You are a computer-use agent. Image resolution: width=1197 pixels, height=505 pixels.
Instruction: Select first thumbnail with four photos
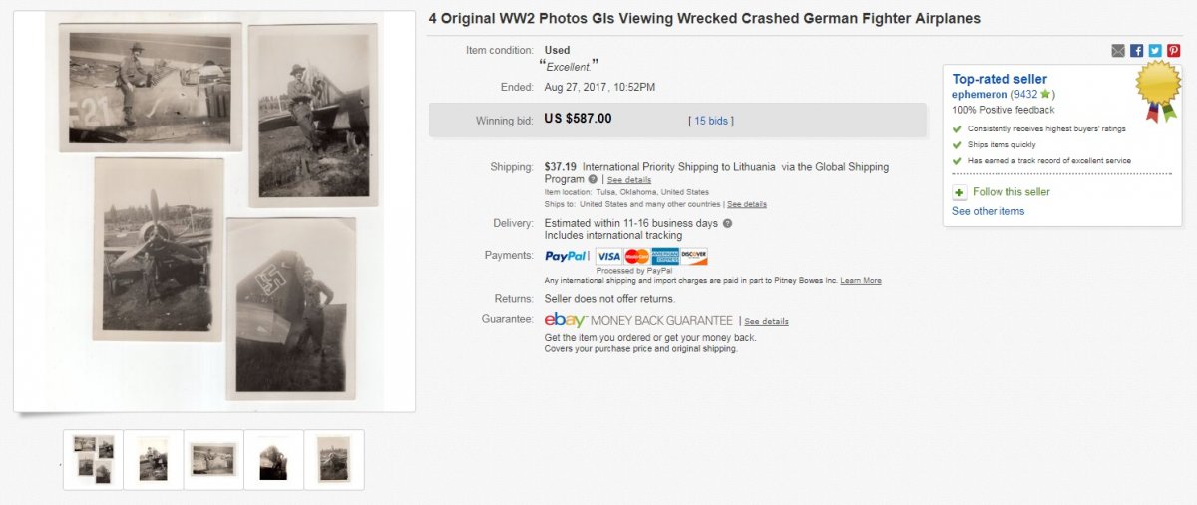click(x=93, y=459)
